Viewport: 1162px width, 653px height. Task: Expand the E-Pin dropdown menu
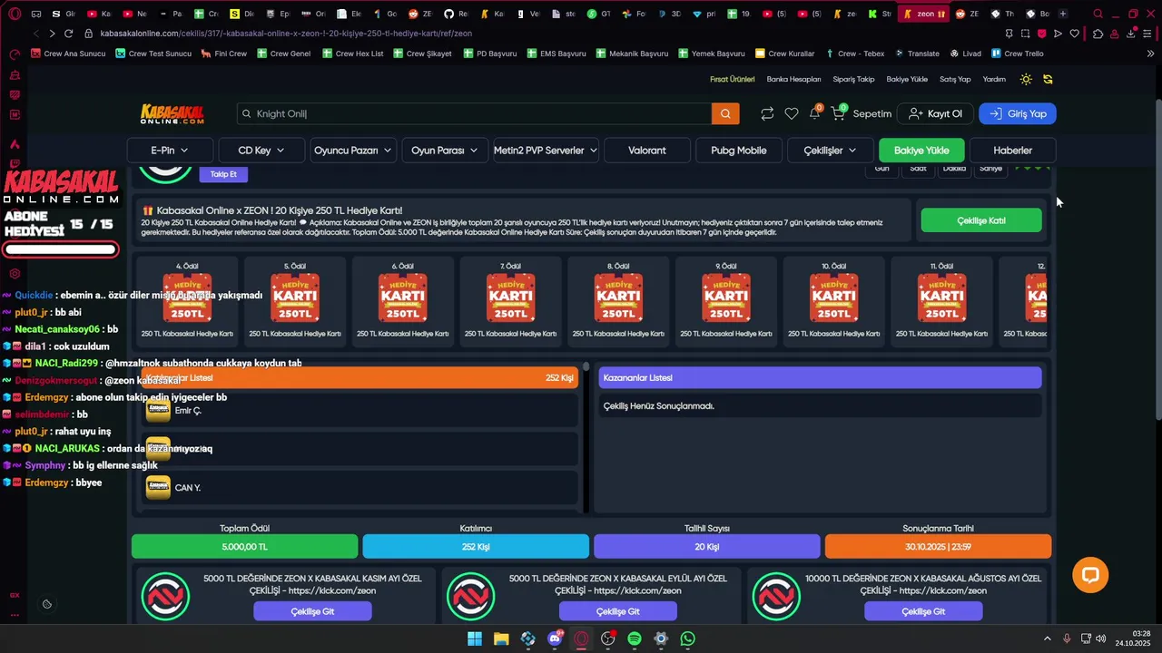170,151
